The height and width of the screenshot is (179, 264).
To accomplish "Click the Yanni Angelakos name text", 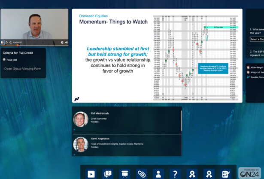I will [100, 139].
